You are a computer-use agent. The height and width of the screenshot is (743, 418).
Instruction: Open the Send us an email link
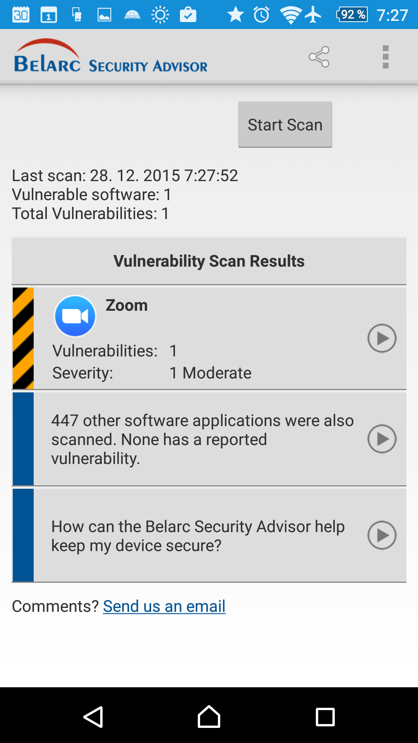[x=164, y=606]
